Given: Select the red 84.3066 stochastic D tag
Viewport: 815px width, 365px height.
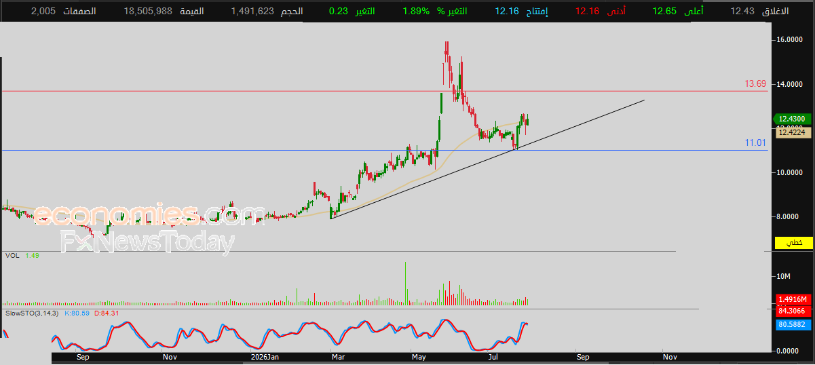Looking at the screenshot, I should pyautogui.click(x=792, y=310).
